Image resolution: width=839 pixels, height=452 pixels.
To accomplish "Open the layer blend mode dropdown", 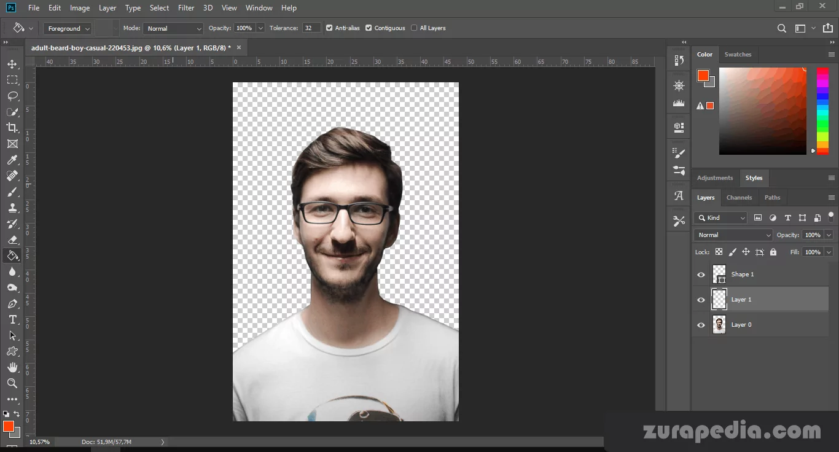I will (x=733, y=235).
